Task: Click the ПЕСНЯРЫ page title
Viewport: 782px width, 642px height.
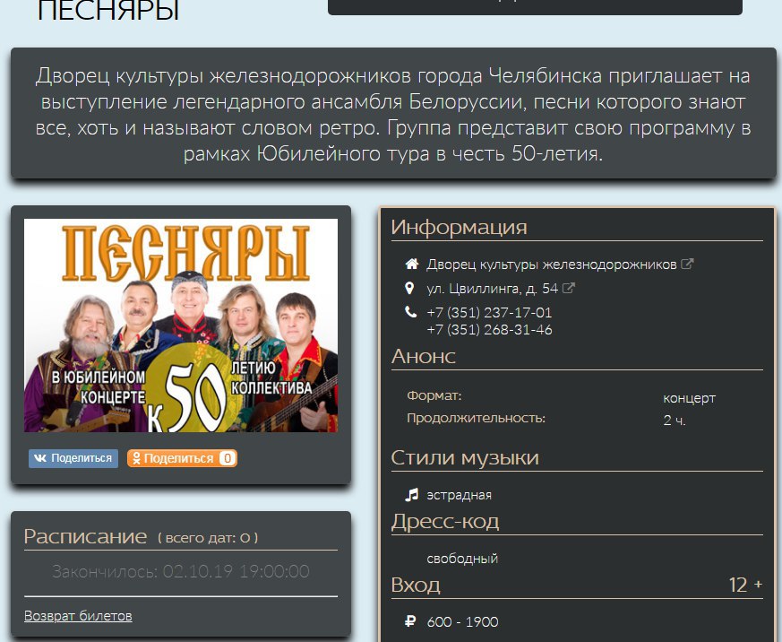Action: 108,11
